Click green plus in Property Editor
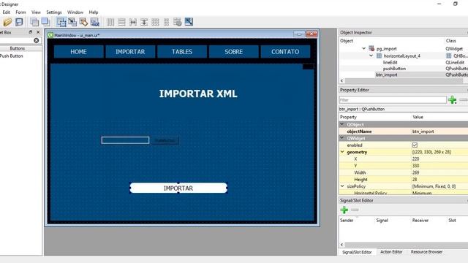Image resolution: width=468 pixels, height=263 pixels. pos(452,100)
